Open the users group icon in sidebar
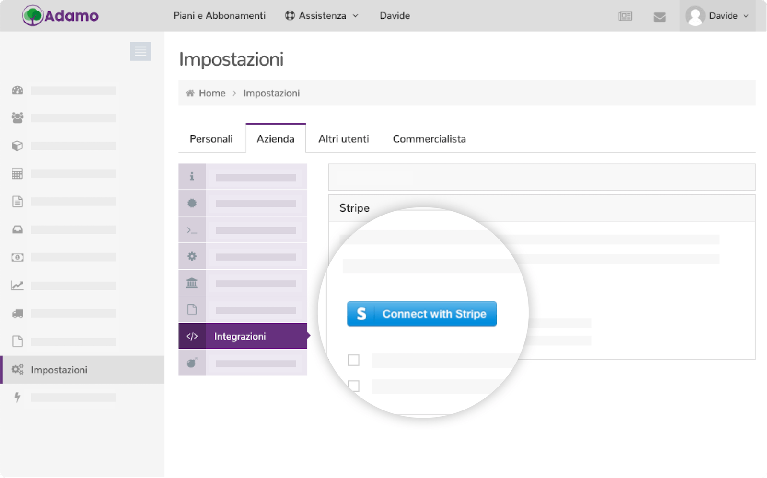The height and width of the screenshot is (478, 767). [x=17, y=117]
